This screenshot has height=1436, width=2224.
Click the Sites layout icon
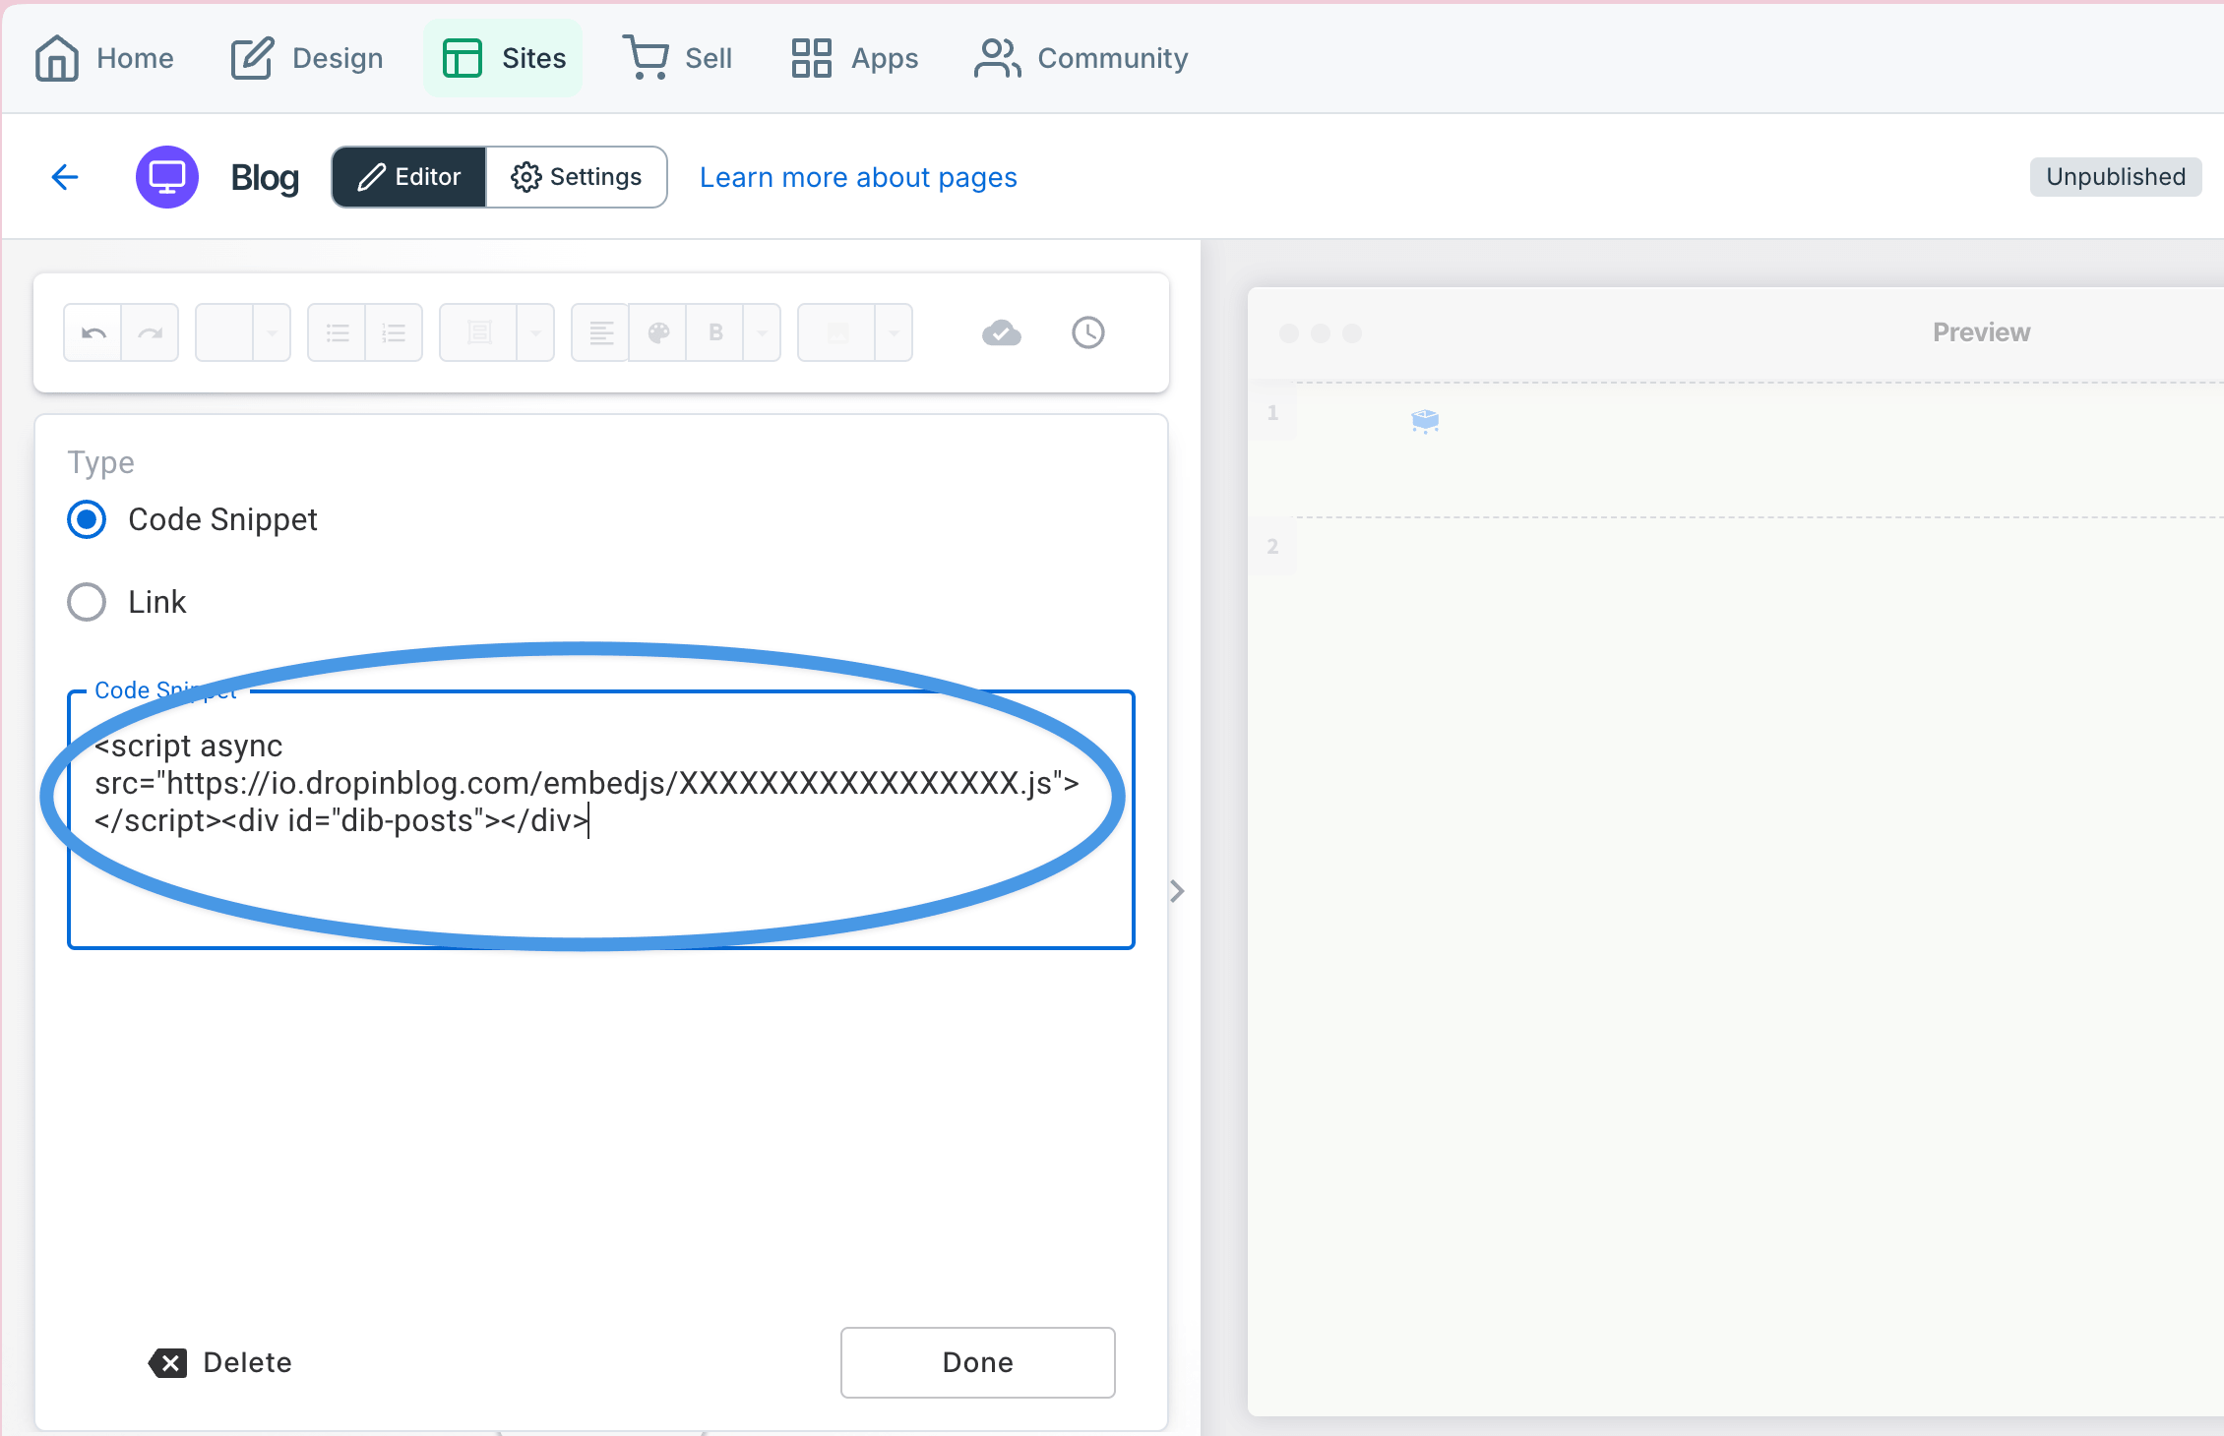click(462, 58)
